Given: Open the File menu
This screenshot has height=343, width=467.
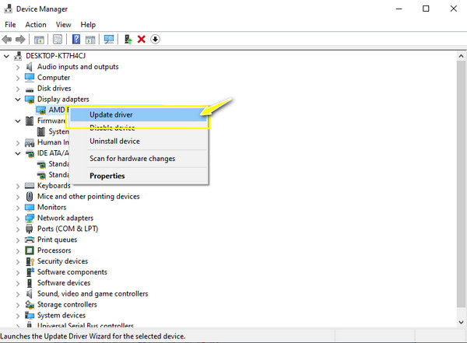Looking at the screenshot, I should pyautogui.click(x=10, y=25).
